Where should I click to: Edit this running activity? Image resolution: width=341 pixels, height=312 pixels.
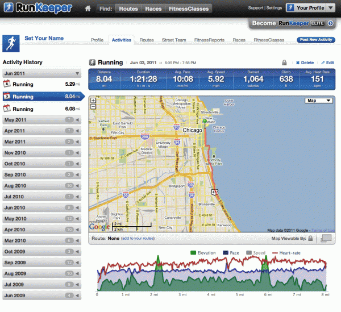327,63
